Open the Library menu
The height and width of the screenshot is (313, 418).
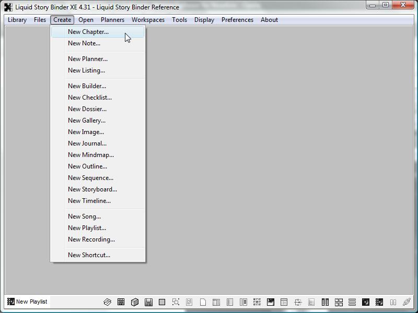click(x=17, y=20)
